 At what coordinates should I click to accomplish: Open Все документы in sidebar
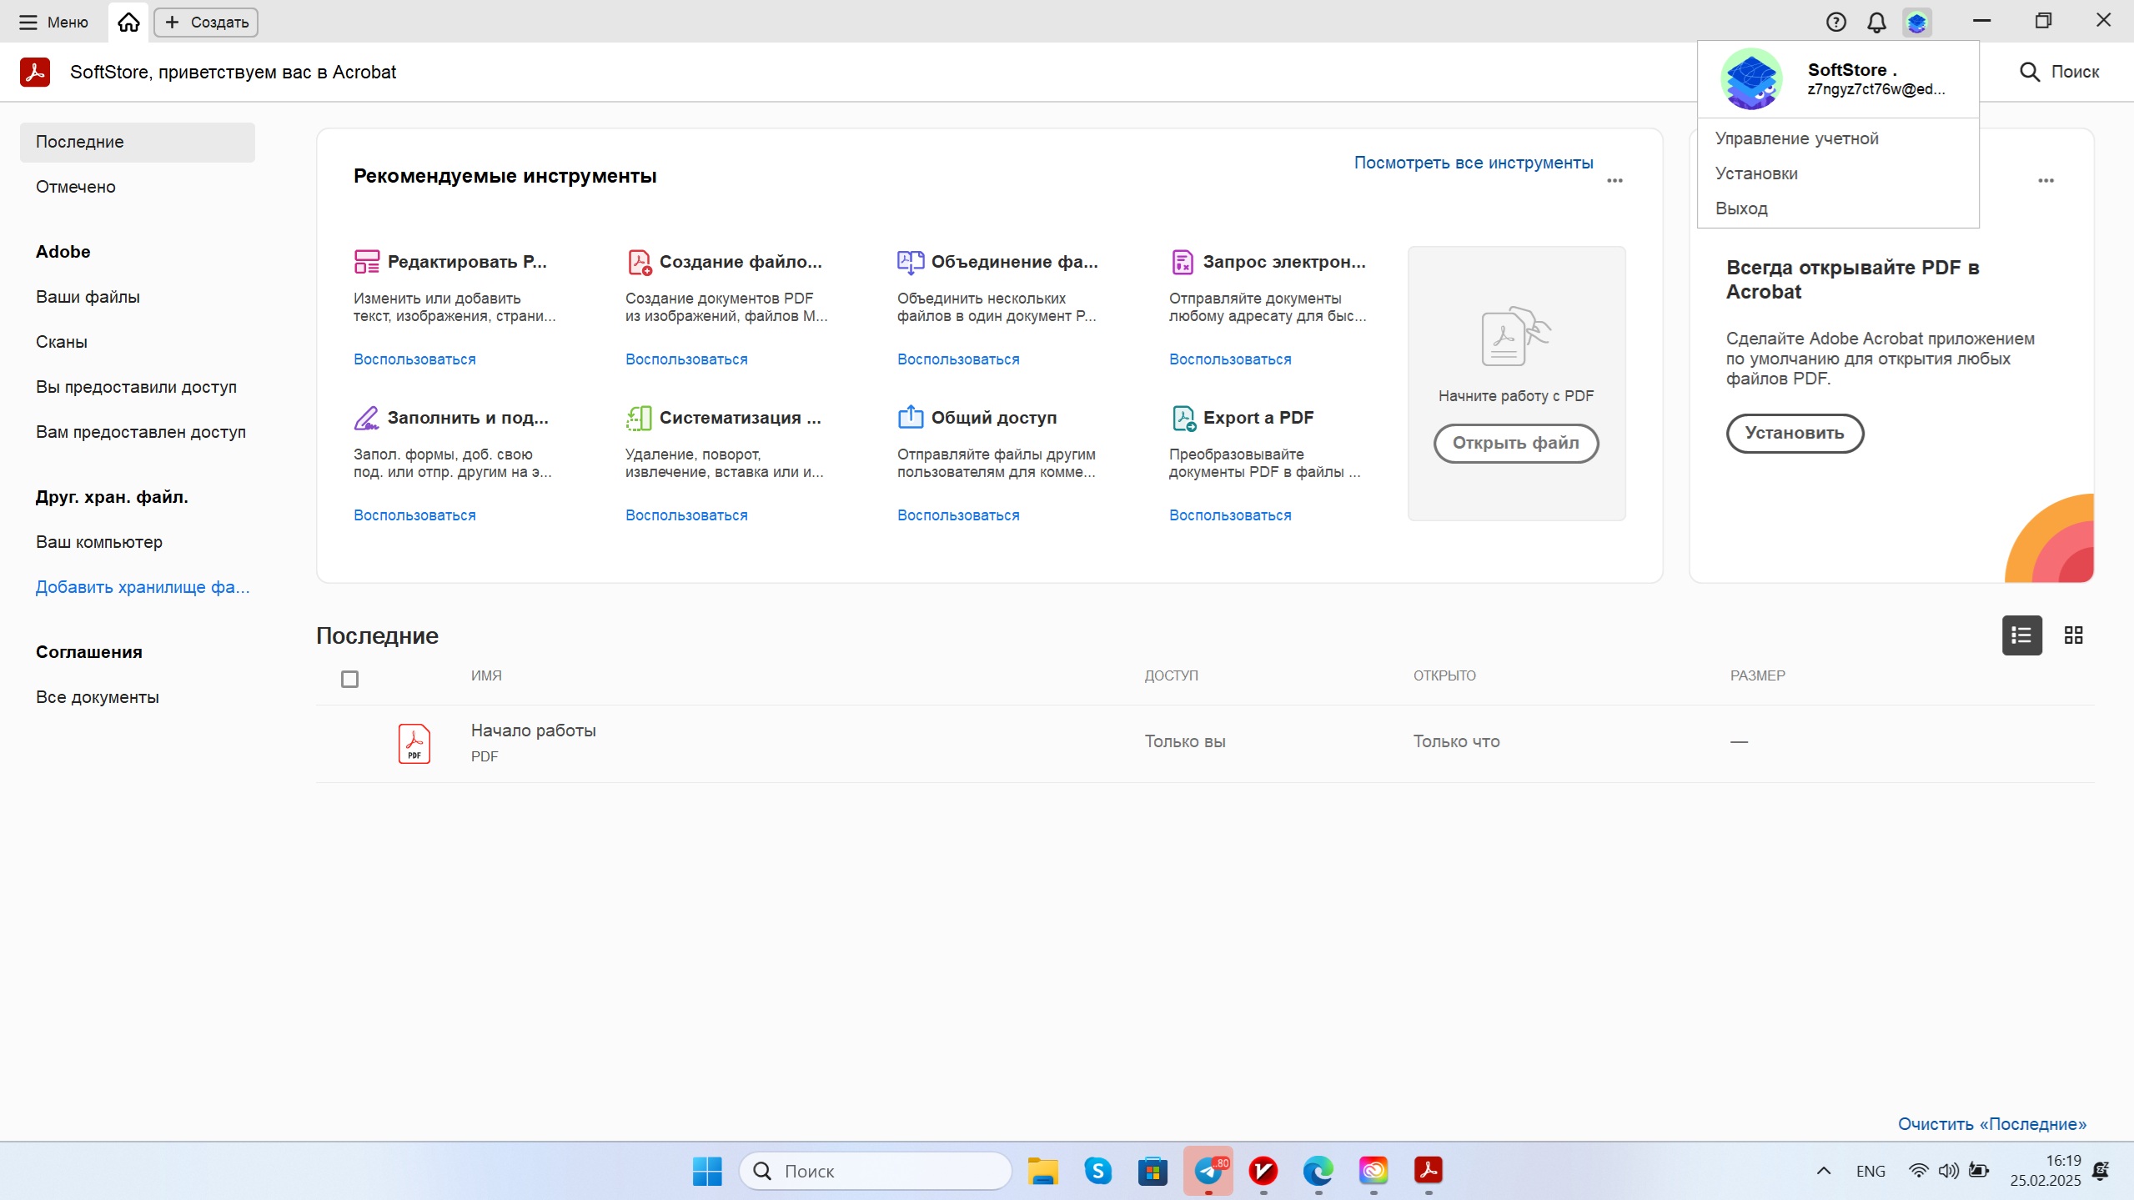pos(98,697)
